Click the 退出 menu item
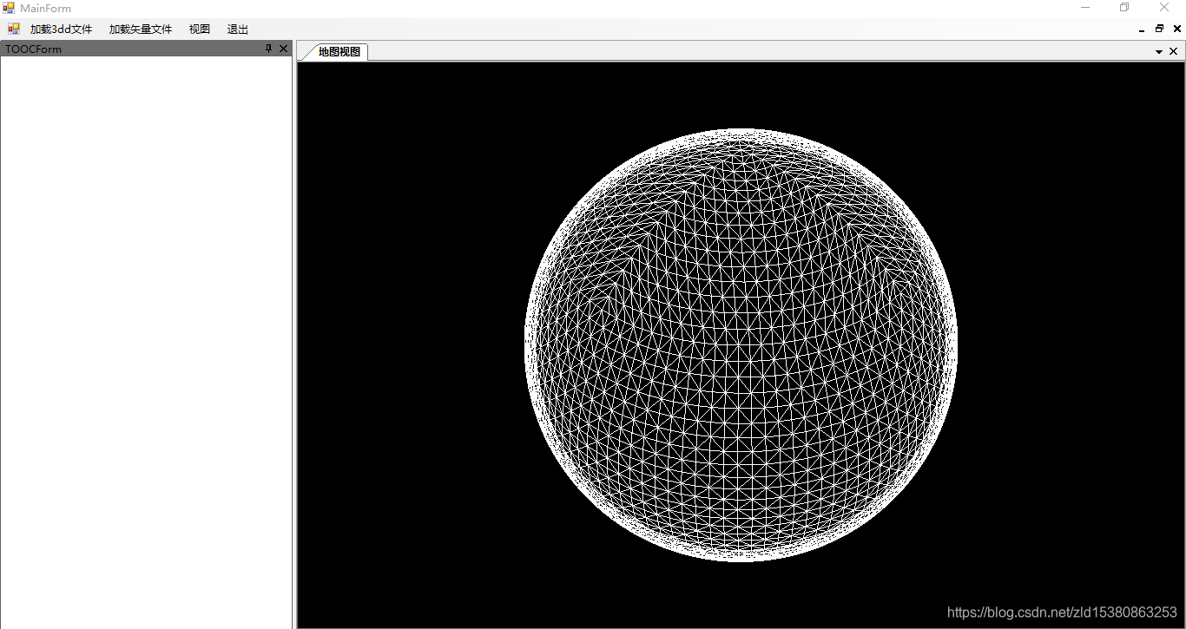 click(x=238, y=29)
